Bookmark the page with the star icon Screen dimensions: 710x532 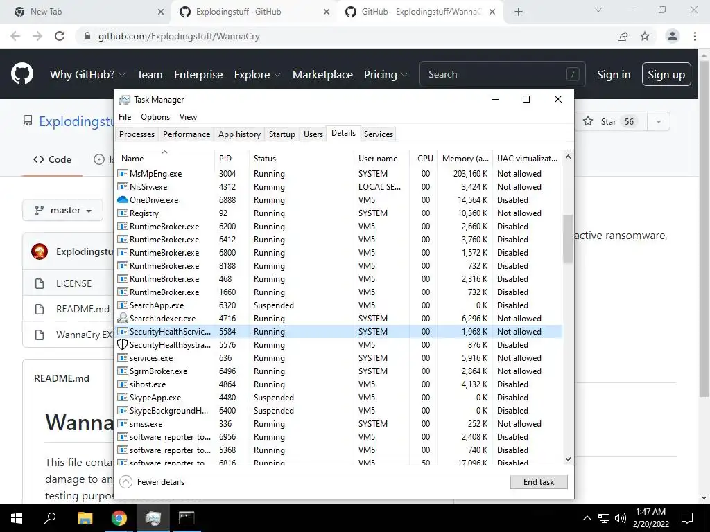645,36
